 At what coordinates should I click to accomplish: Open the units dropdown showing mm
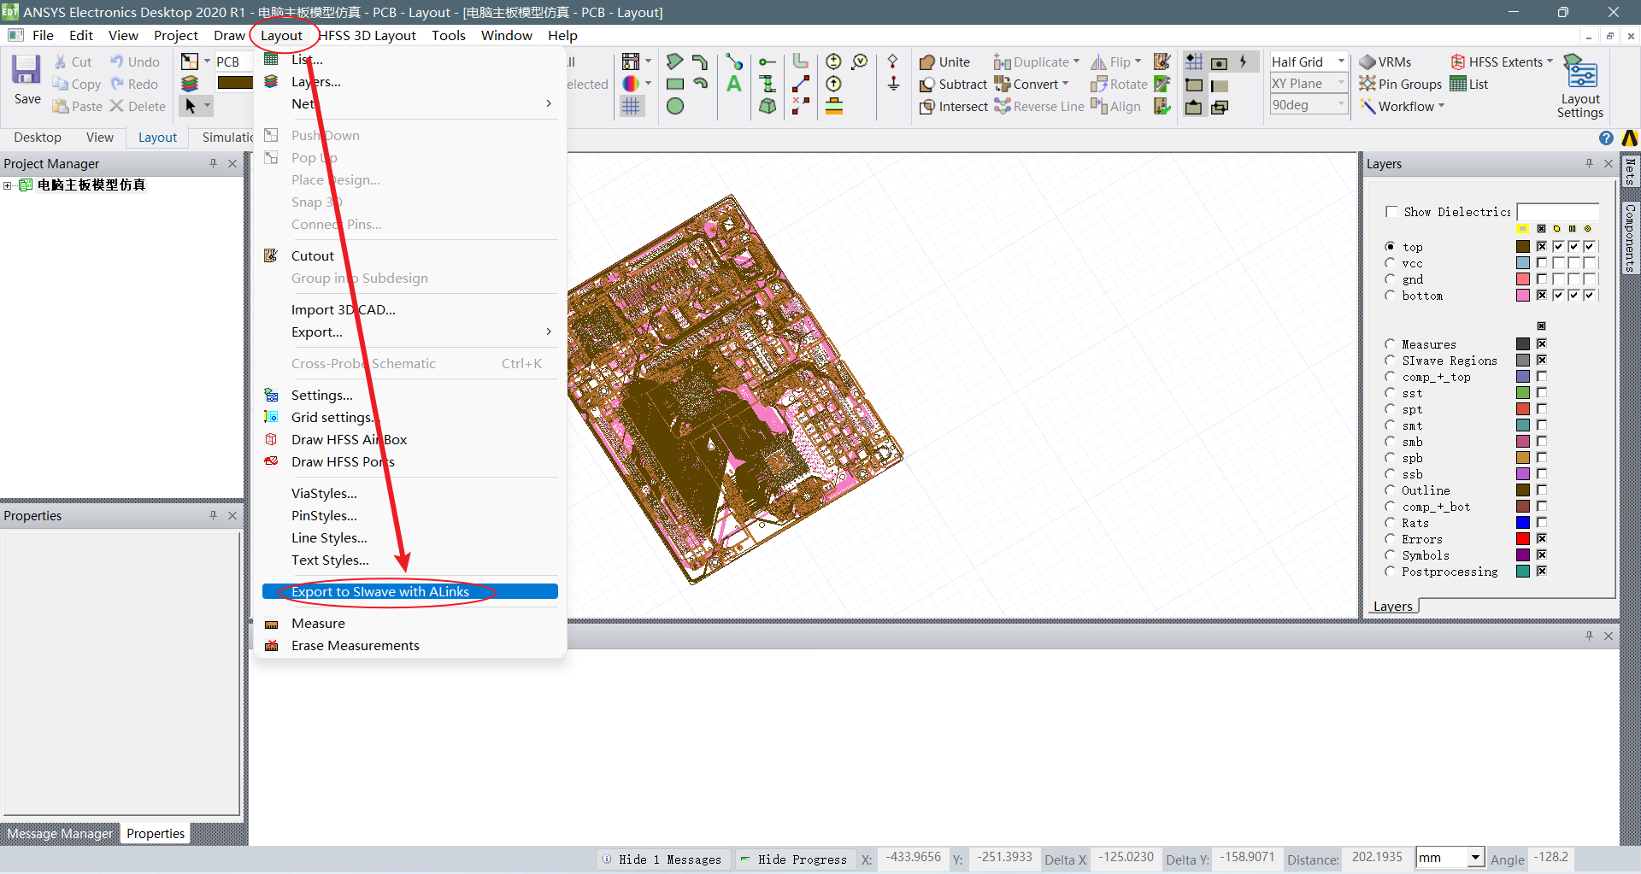click(1474, 858)
